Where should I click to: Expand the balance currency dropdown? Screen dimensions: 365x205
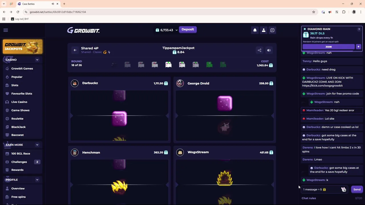coord(177,30)
